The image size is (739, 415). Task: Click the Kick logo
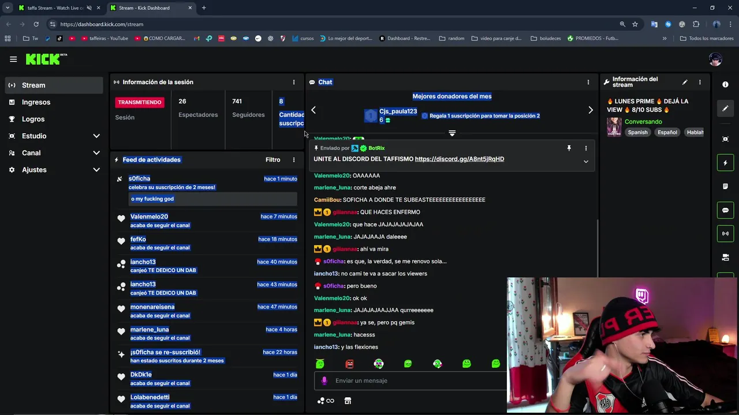point(46,59)
